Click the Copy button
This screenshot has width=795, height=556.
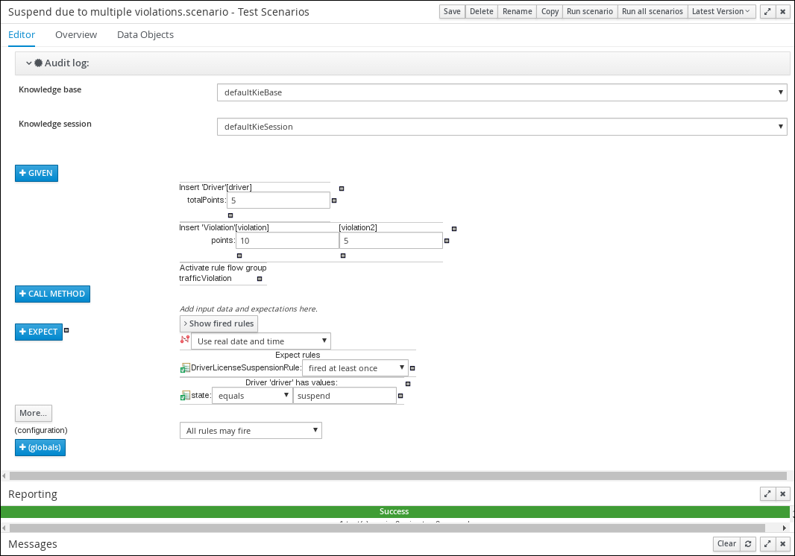point(550,12)
